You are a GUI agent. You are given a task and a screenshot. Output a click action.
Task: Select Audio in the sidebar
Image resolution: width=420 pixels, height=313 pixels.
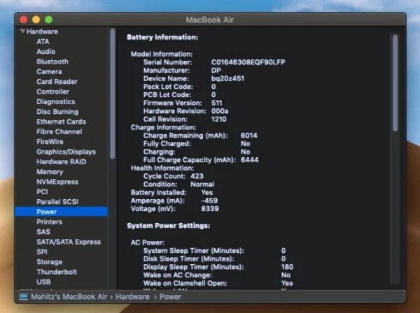tap(45, 51)
